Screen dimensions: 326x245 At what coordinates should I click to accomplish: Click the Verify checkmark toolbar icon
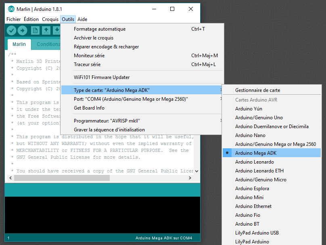[x=11, y=30]
